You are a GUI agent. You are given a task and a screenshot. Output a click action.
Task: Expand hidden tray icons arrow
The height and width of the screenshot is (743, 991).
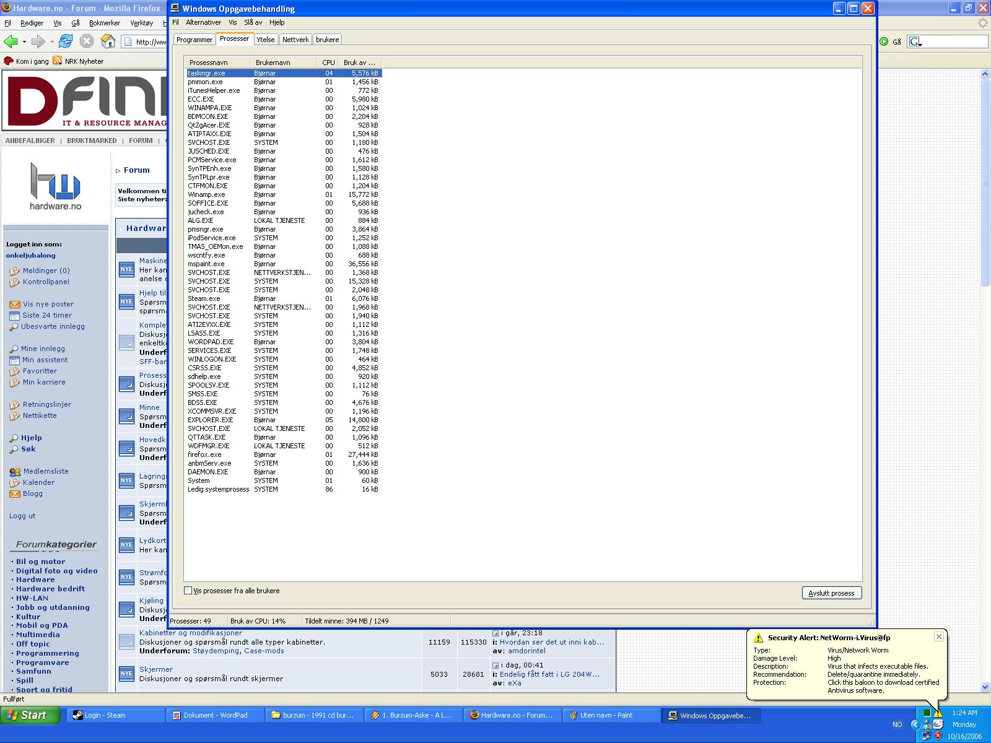pyautogui.click(x=915, y=724)
